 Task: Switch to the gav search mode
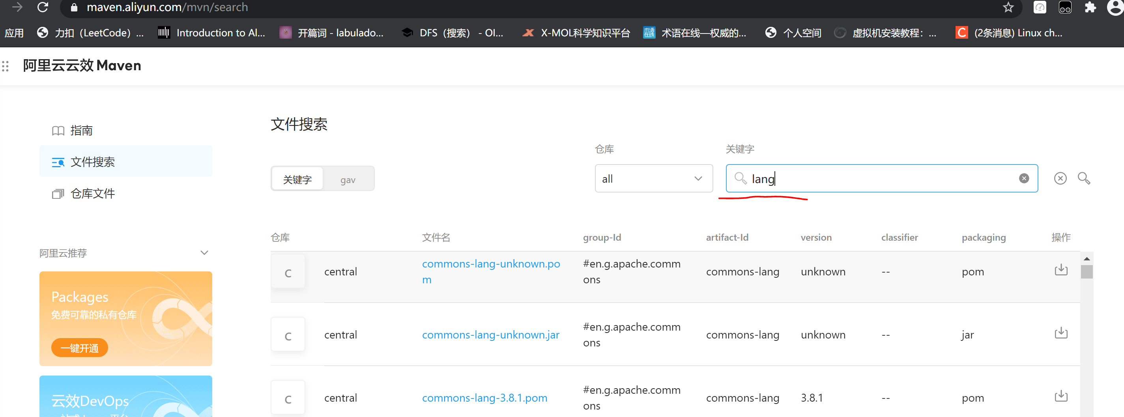click(348, 179)
